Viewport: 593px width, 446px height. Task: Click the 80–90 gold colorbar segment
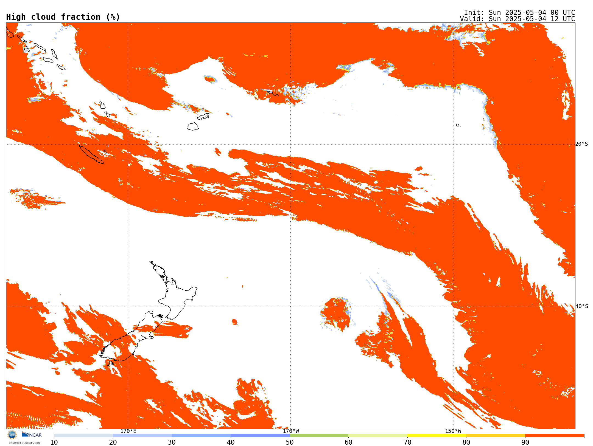[x=496, y=436]
